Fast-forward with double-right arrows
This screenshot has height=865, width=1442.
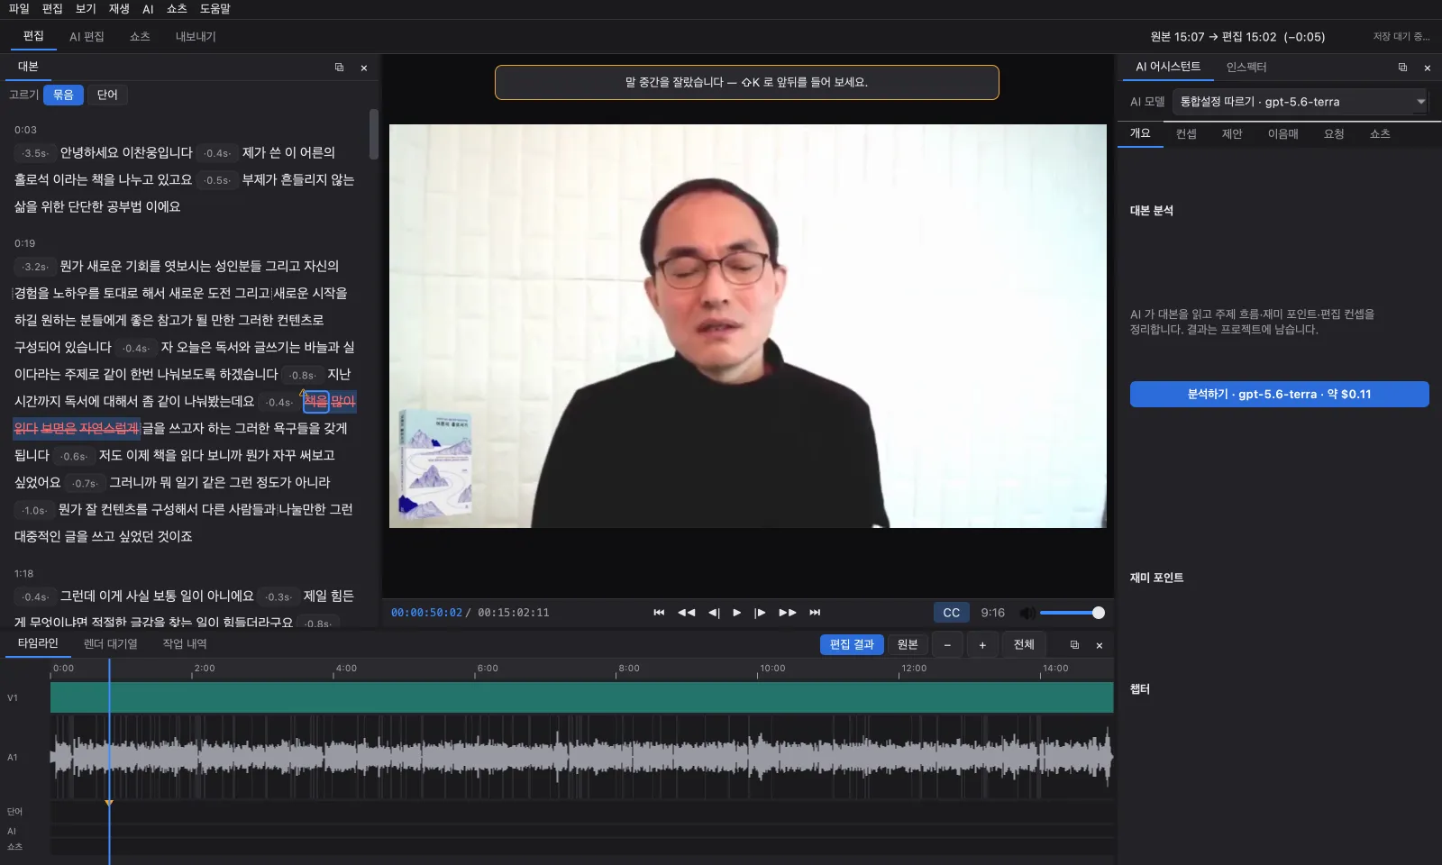coord(788,613)
